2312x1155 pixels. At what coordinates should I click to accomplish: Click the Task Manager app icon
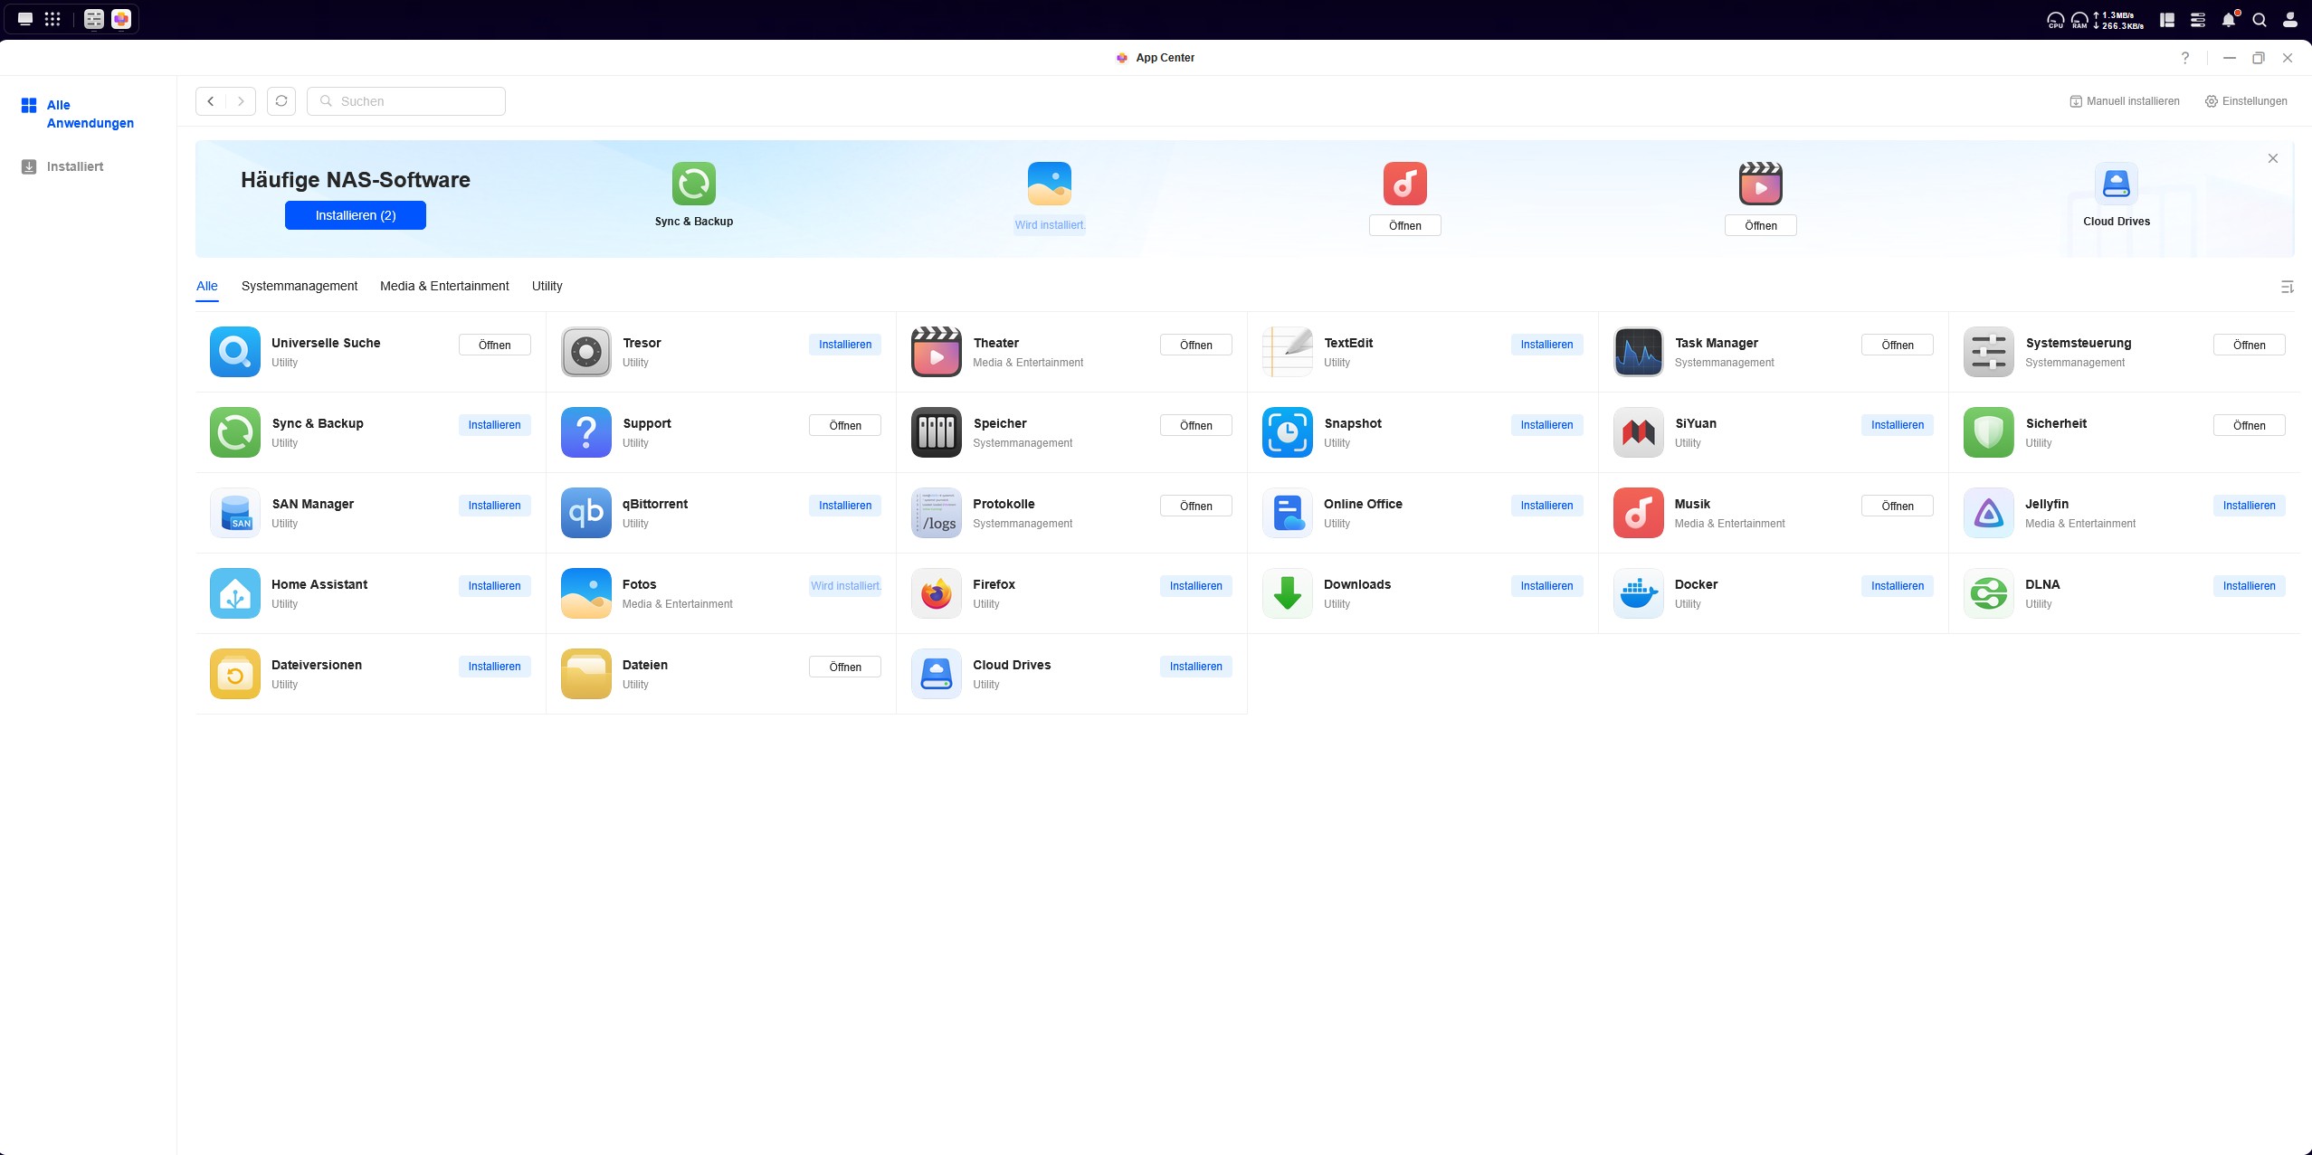(x=1638, y=352)
